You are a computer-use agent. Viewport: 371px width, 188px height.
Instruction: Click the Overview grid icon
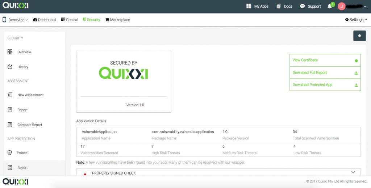pyautogui.click(x=10, y=52)
